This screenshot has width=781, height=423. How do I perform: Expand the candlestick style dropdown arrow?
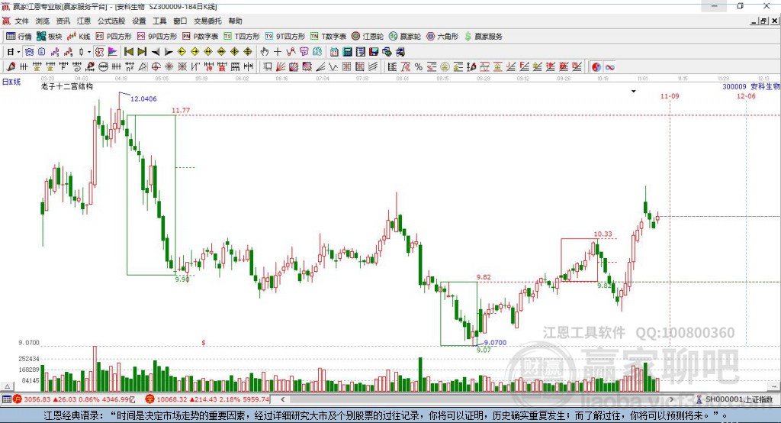click(88, 52)
